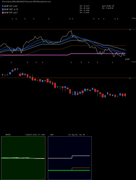Click MACD parameters '(12,26,9) 4.66, 4.7, -0.04'
Viewport: 136px width, 180px height.
pos(35,135)
